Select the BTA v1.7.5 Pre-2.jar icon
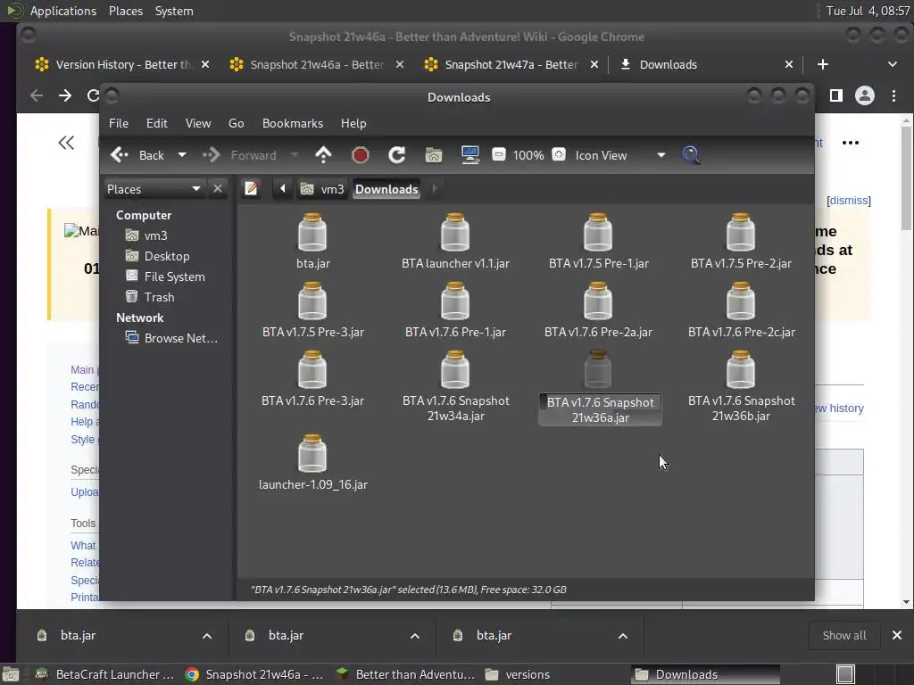Image resolution: width=914 pixels, height=685 pixels. click(741, 232)
